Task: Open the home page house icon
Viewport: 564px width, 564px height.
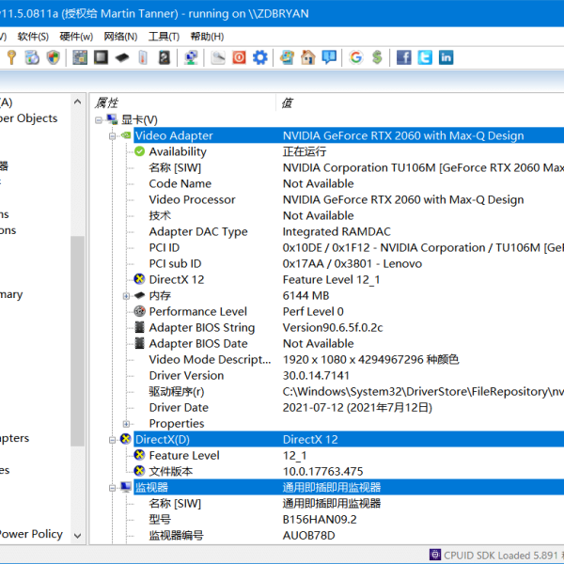Action: click(x=308, y=57)
